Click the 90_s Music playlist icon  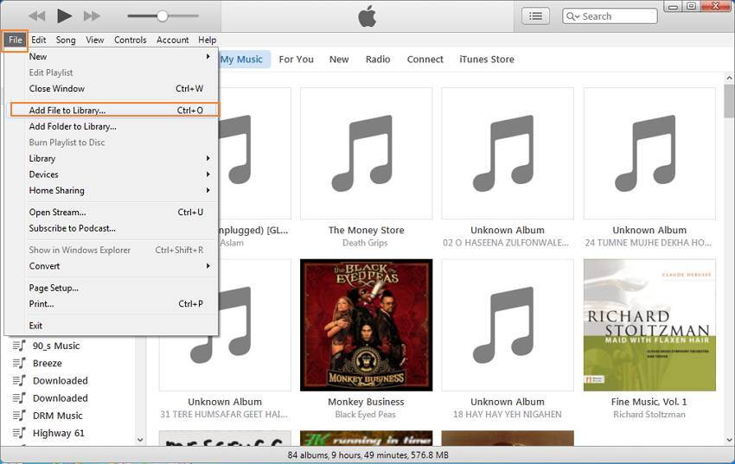pyautogui.click(x=19, y=346)
